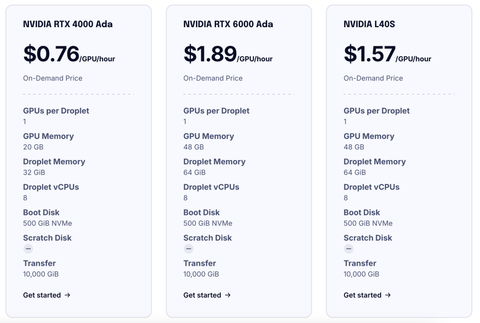Click the $0.76 price

52,54
